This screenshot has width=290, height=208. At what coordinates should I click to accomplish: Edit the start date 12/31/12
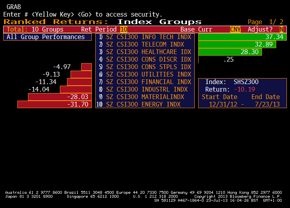click(x=223, y=104)
